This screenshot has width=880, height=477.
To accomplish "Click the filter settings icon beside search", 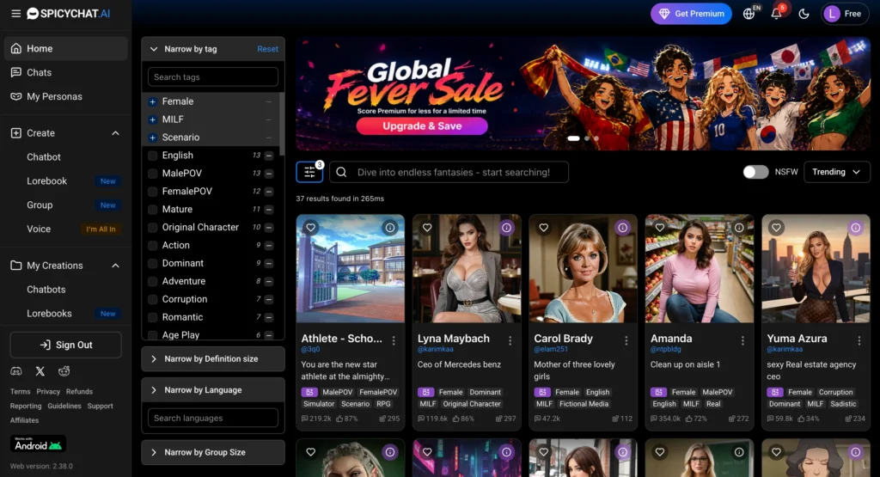I will tap(309, 172).
